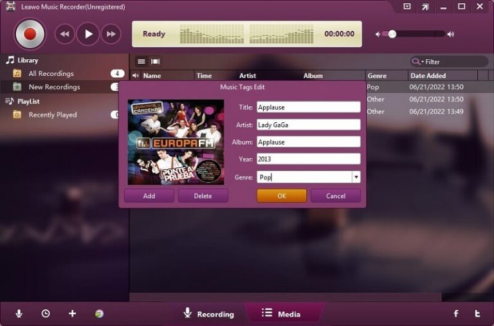The height and width of the screenshot is (326, 494).
Task: Click the equalizer status display
Action: [x=247, y=34]
